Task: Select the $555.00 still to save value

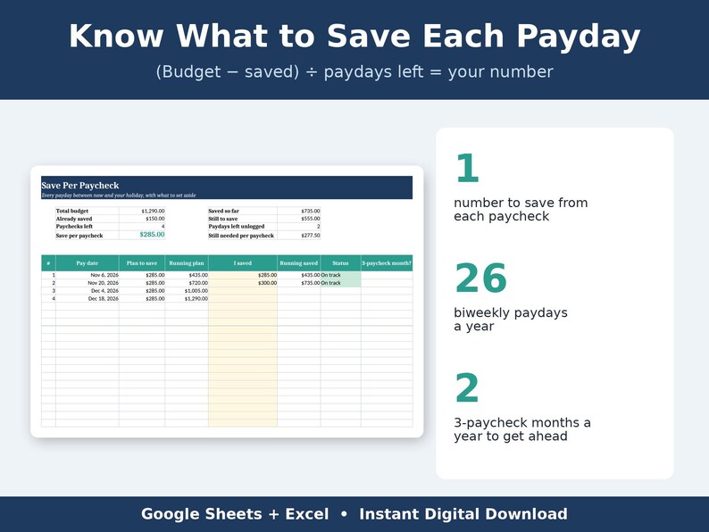Action: click(x=299, y=219)
